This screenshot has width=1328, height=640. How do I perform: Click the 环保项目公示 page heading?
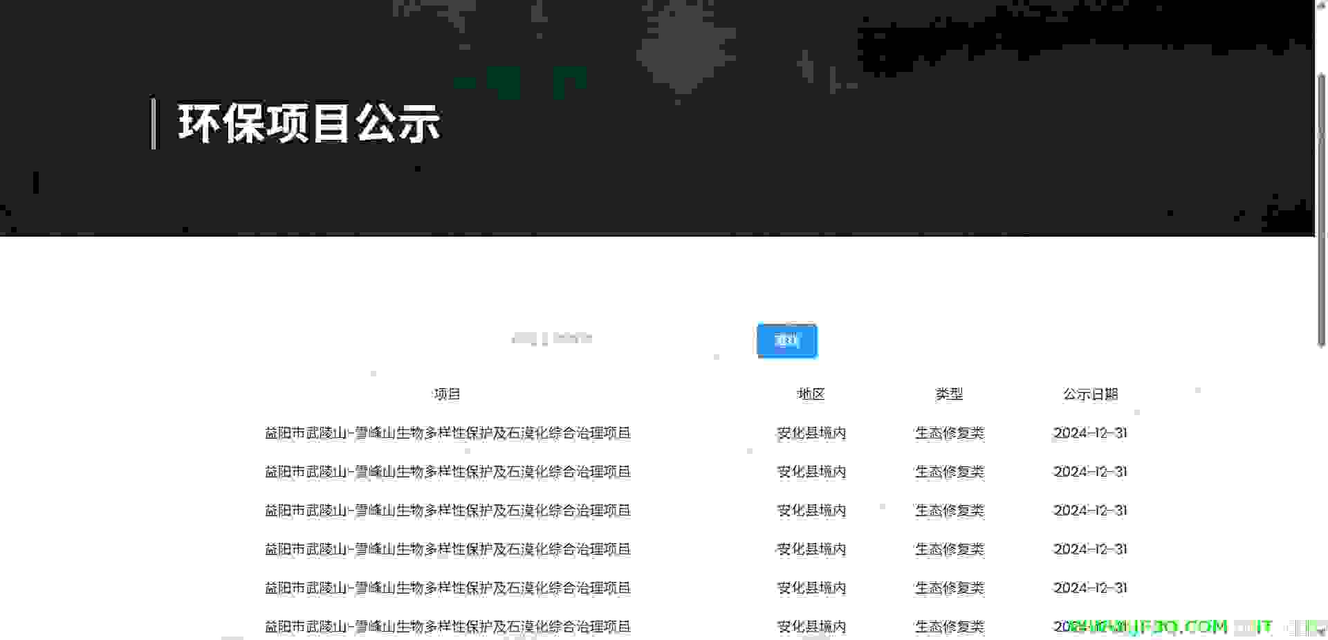pos(308,124)
